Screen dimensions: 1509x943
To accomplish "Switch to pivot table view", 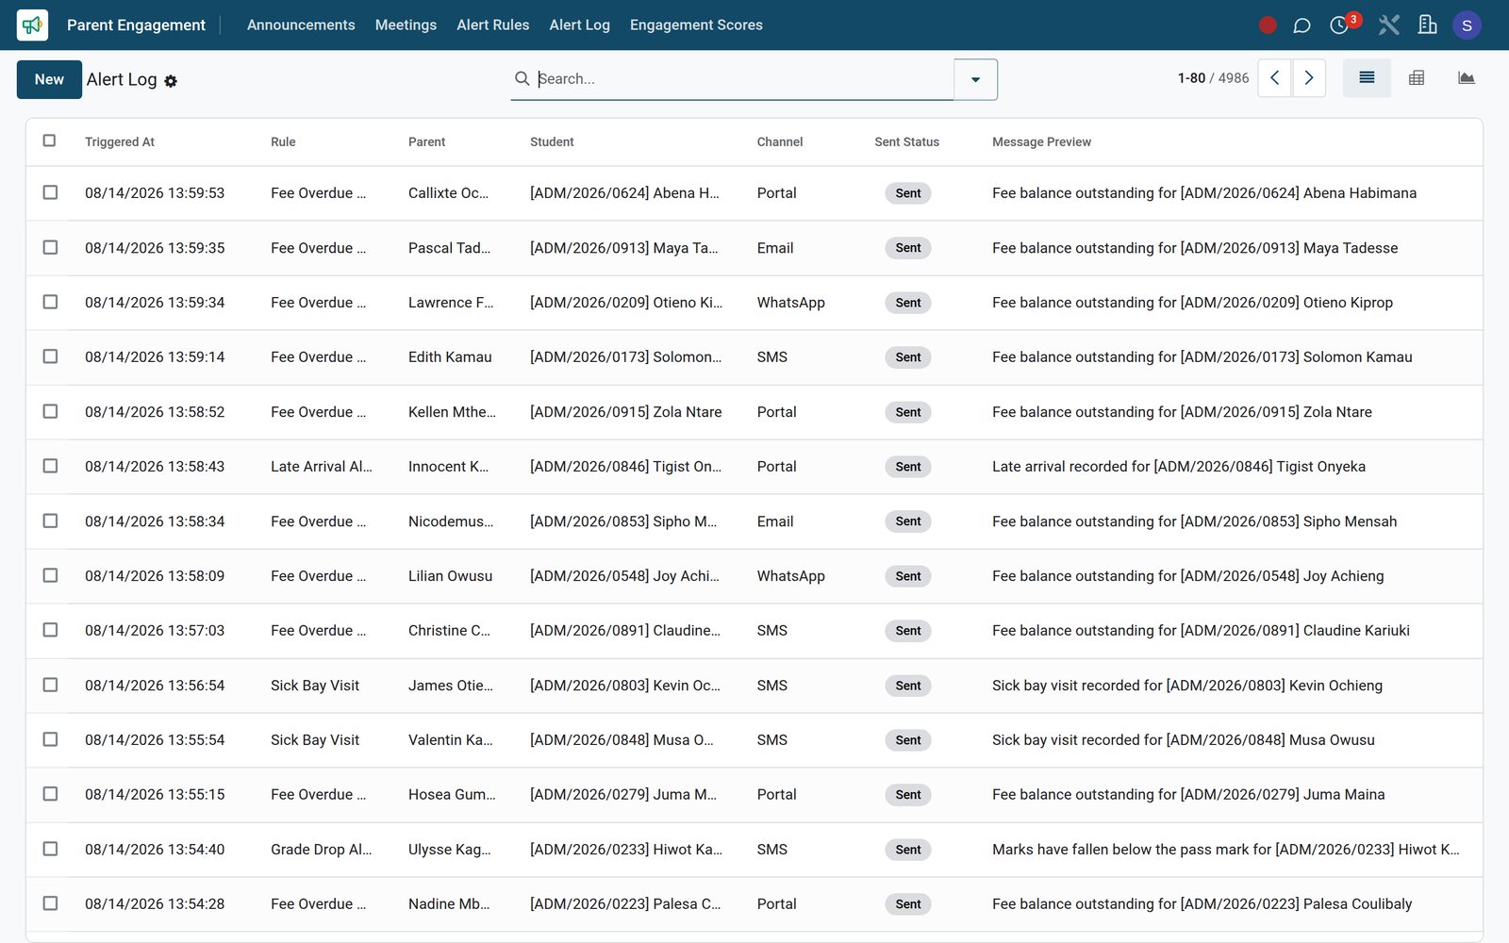I will (1417, 78).
